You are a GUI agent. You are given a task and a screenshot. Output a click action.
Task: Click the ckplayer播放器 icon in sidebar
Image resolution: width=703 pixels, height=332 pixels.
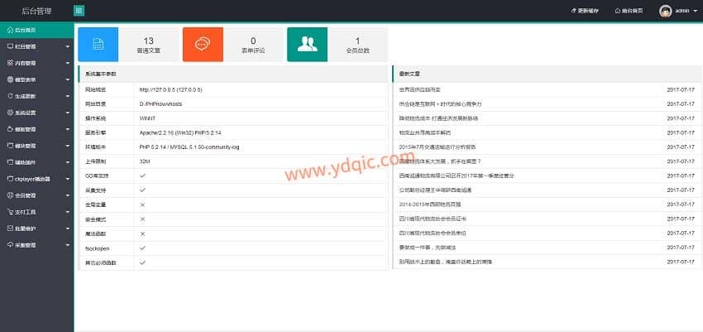(x=10, y=179)
